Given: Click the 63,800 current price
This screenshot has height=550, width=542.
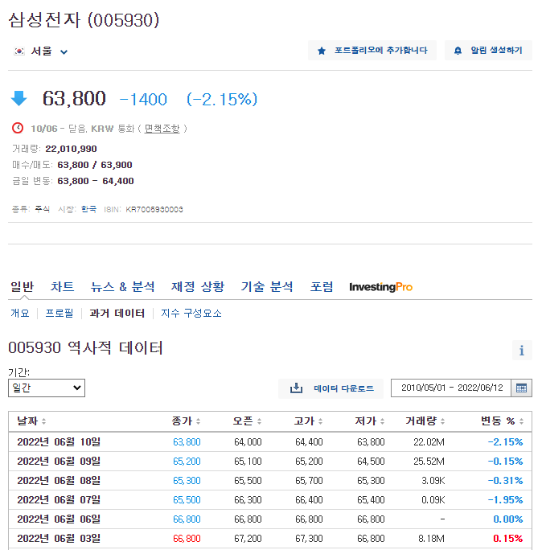Looking at the screenshot, I should tap(74, 98).
